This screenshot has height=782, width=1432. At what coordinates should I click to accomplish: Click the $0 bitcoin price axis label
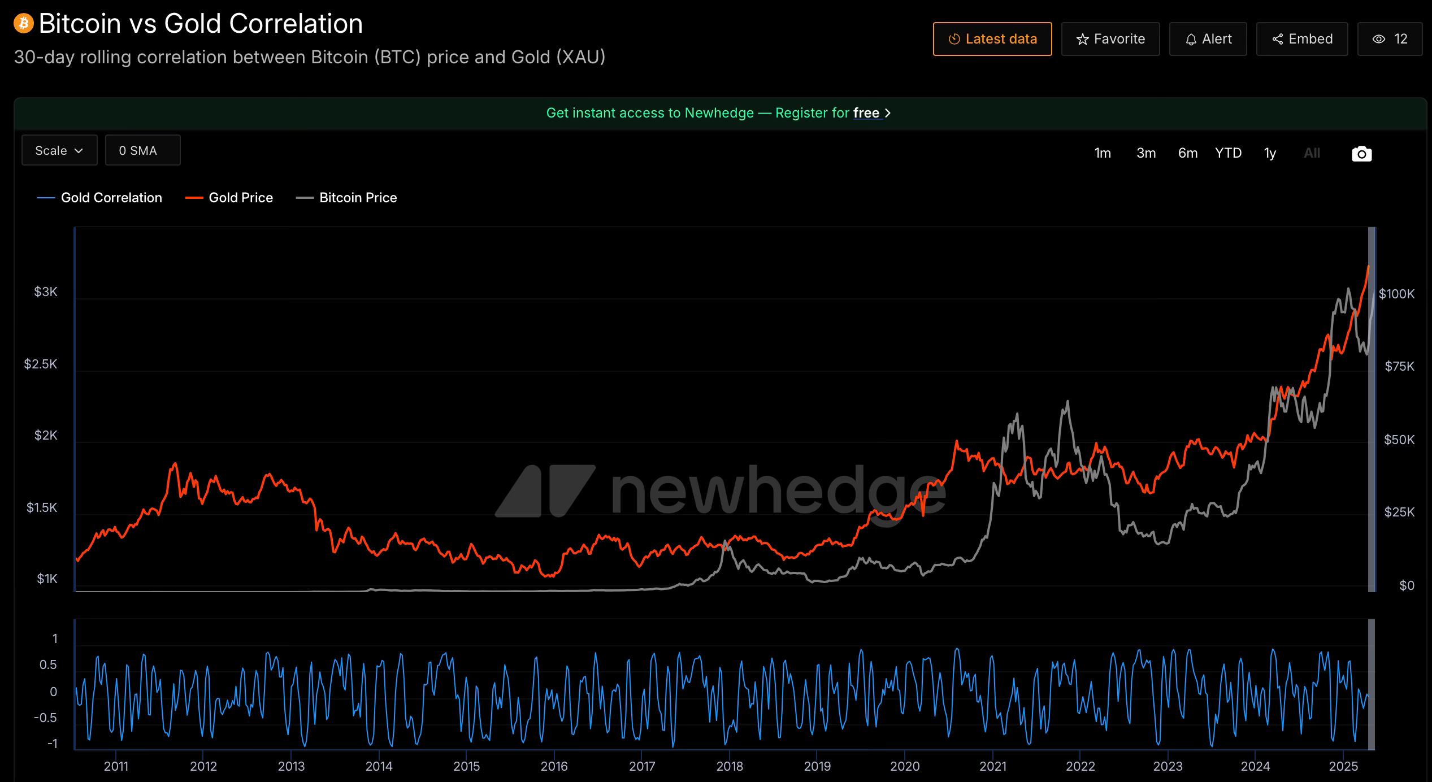point(1407,585)
